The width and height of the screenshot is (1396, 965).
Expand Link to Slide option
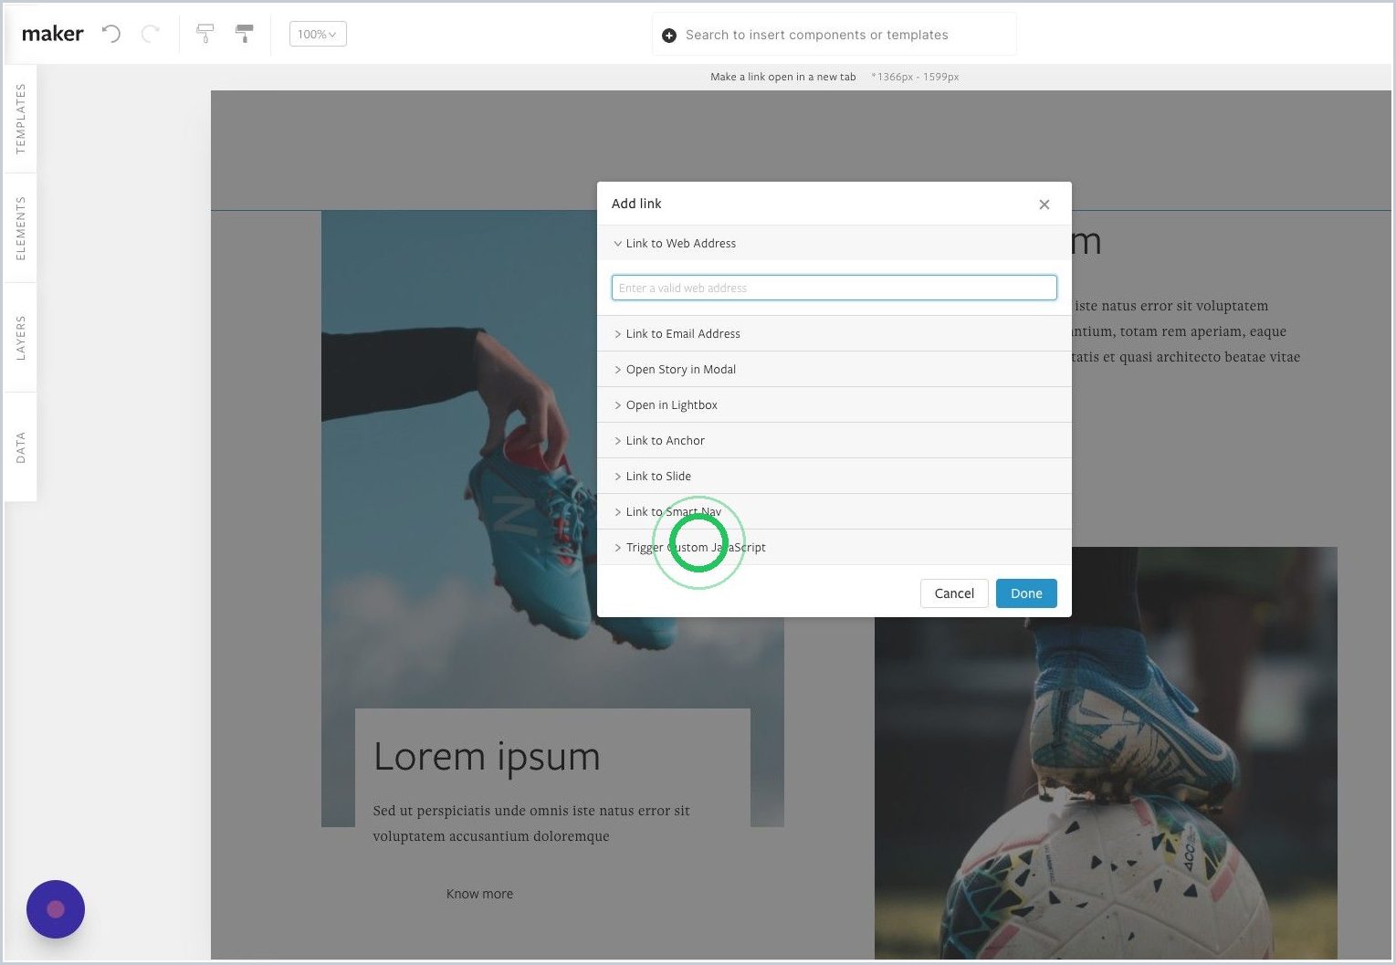834,476
